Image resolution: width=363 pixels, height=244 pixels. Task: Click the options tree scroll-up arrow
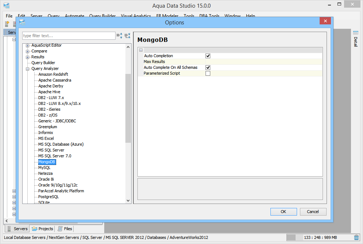pyautogui.click(x=128, y=47)
